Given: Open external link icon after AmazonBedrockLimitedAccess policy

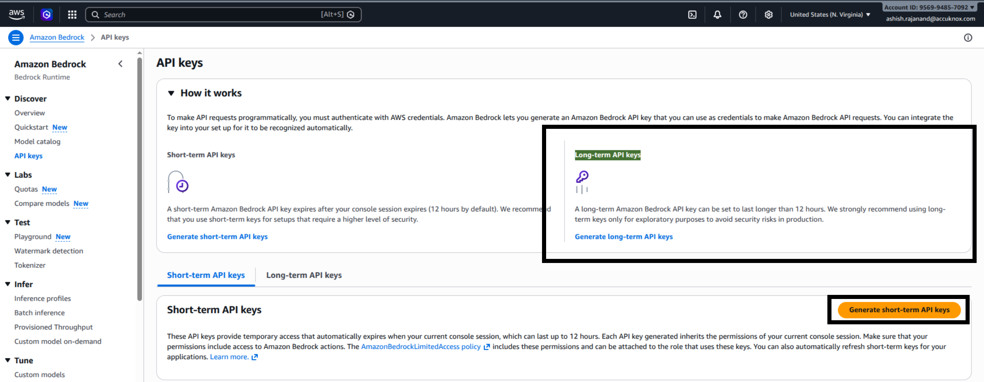Looking at the screenshot, I should pyautogui.click(x=487, y=347).
